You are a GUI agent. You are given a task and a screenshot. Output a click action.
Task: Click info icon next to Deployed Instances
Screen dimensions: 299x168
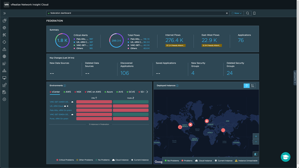pyautogui.click(x=177, y=86)
